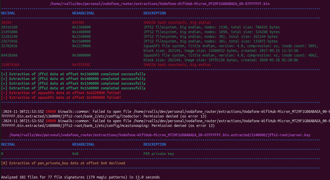Click JFFS2 description with nodes: 1330
Screen dimensions: 330x180
(211, 27)
